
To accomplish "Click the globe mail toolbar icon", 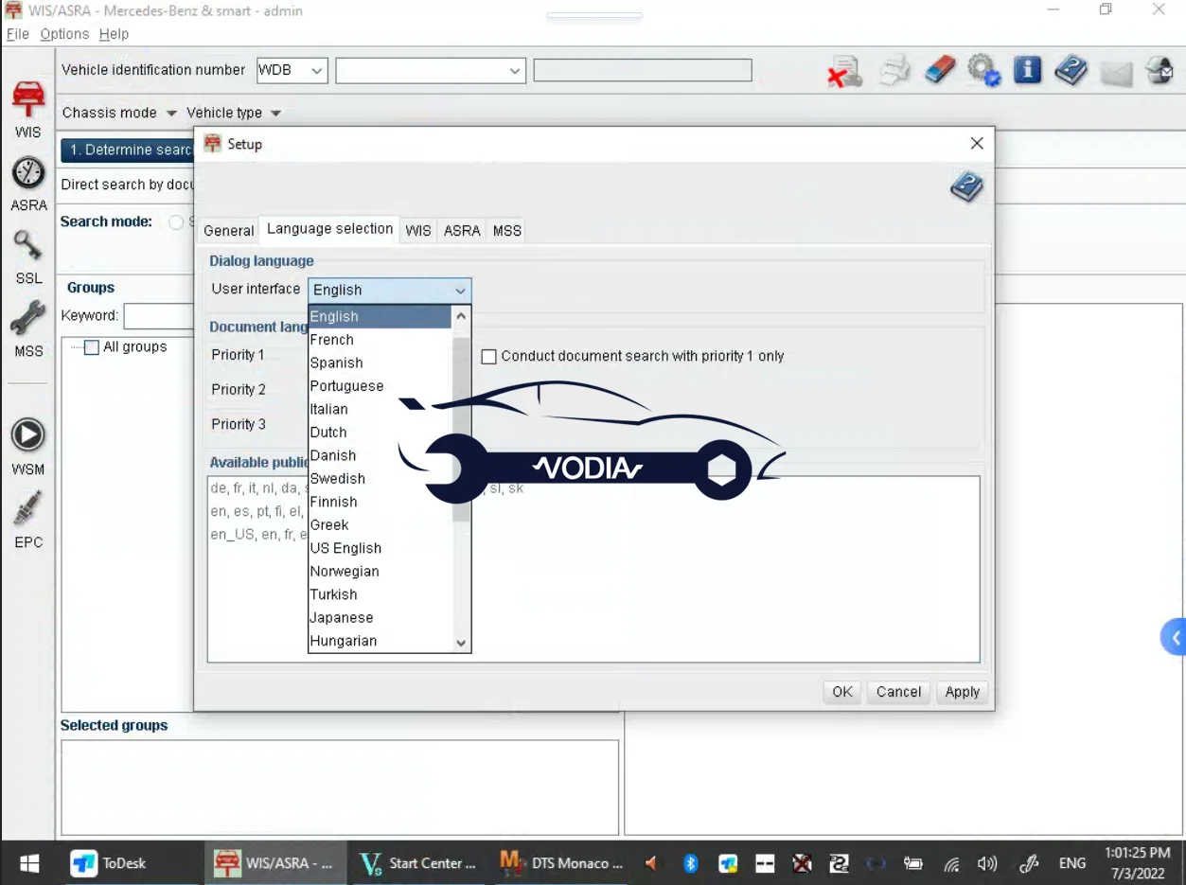I will pyautogui.click(x=1159, y=71).
